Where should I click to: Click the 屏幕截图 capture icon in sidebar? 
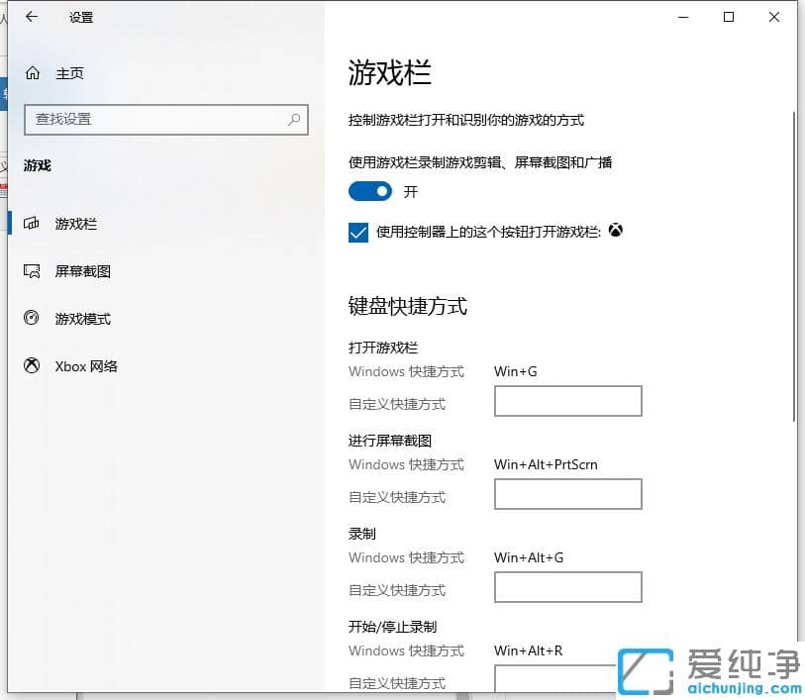click(31, 270)
